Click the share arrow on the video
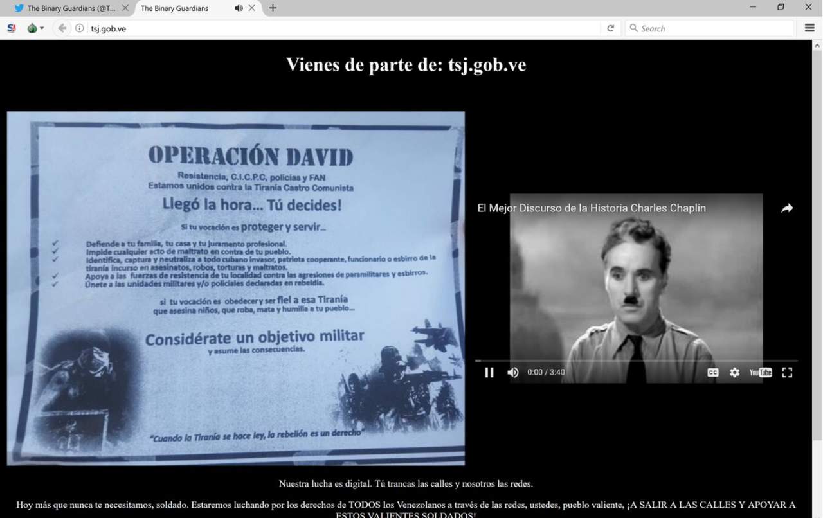This screenshot has width=823, height=518. pyautogui.click(x=786, y=208)
